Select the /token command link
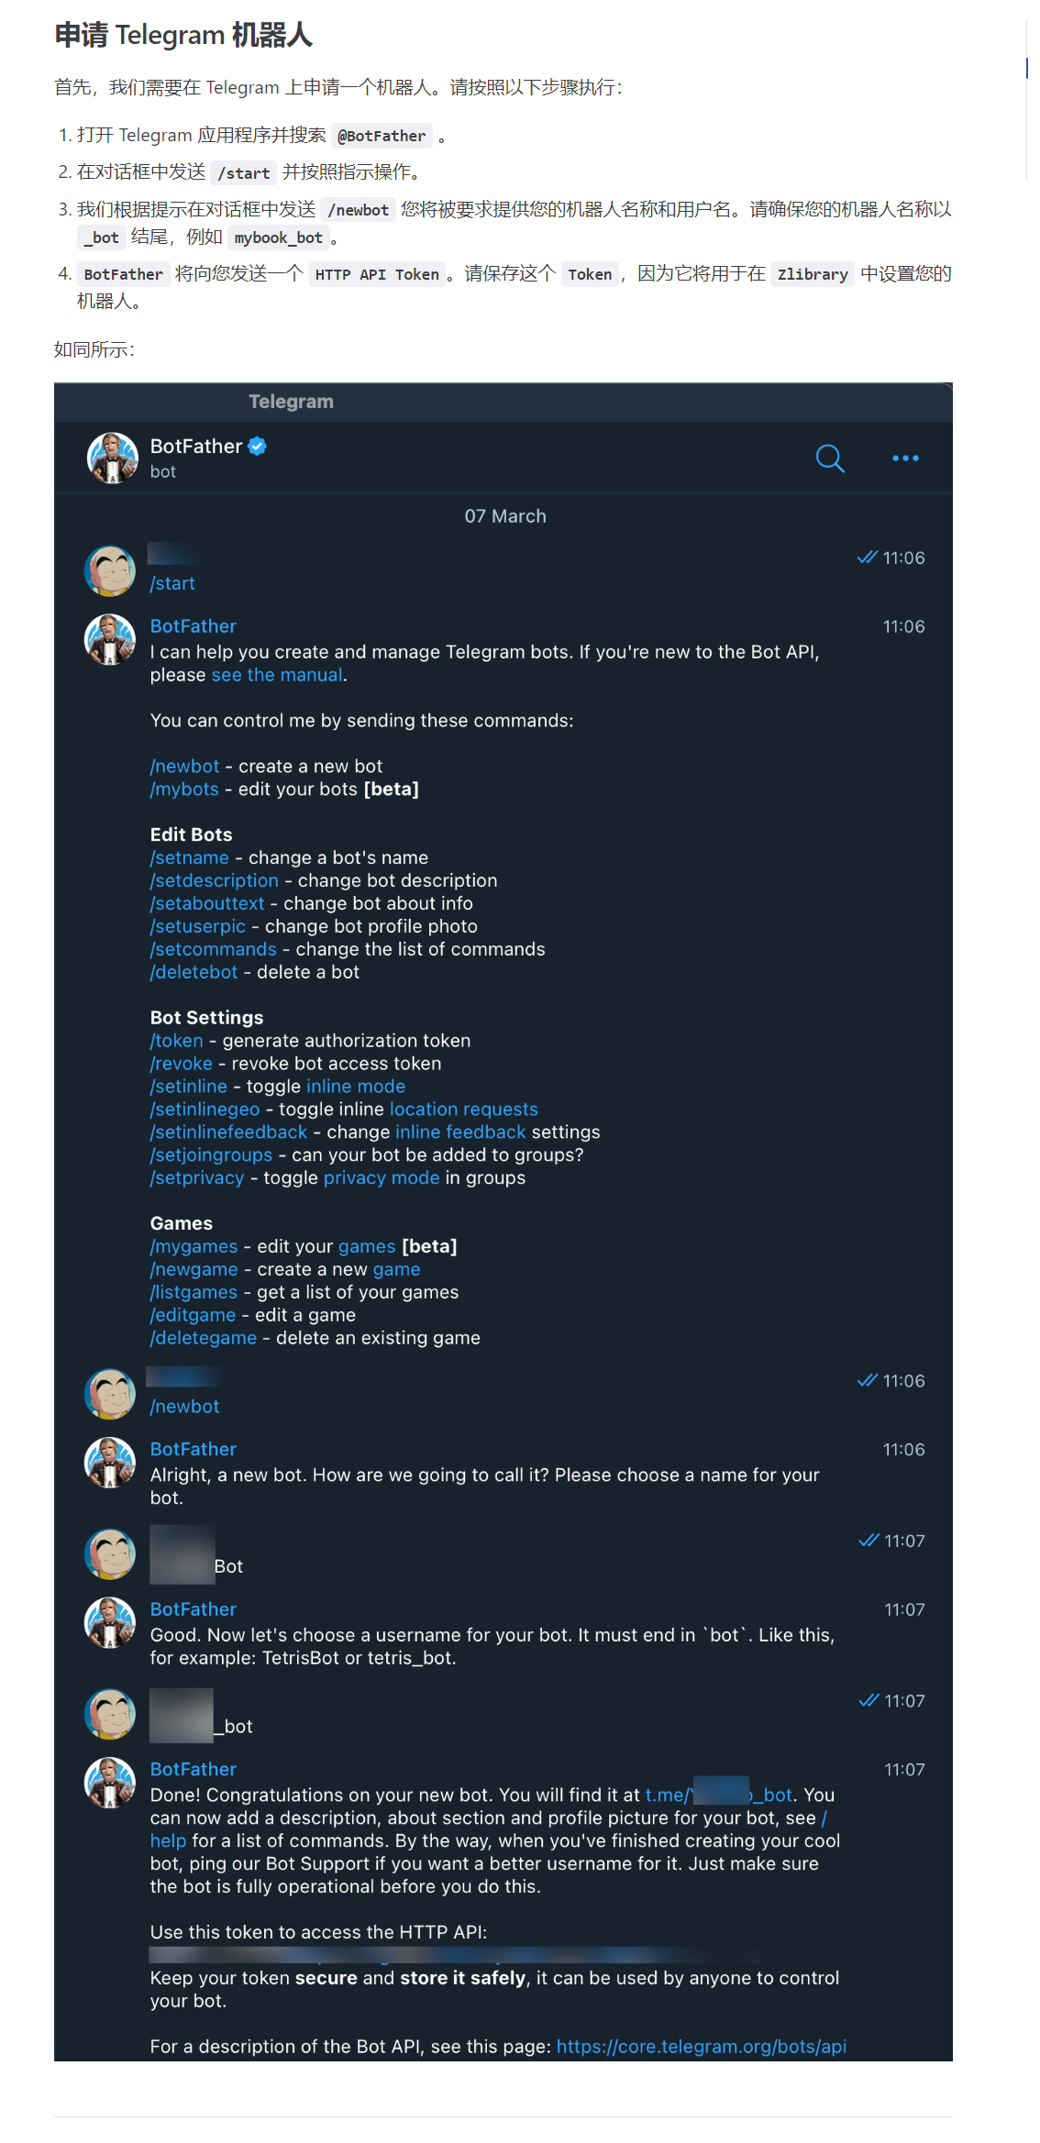This screenshot has height=2143, width=1040. 177,1041
